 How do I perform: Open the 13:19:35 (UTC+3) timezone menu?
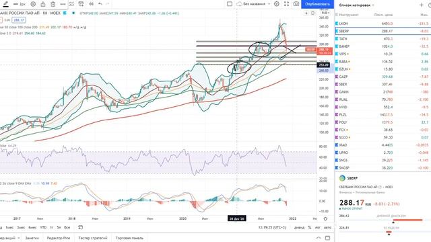272,227
